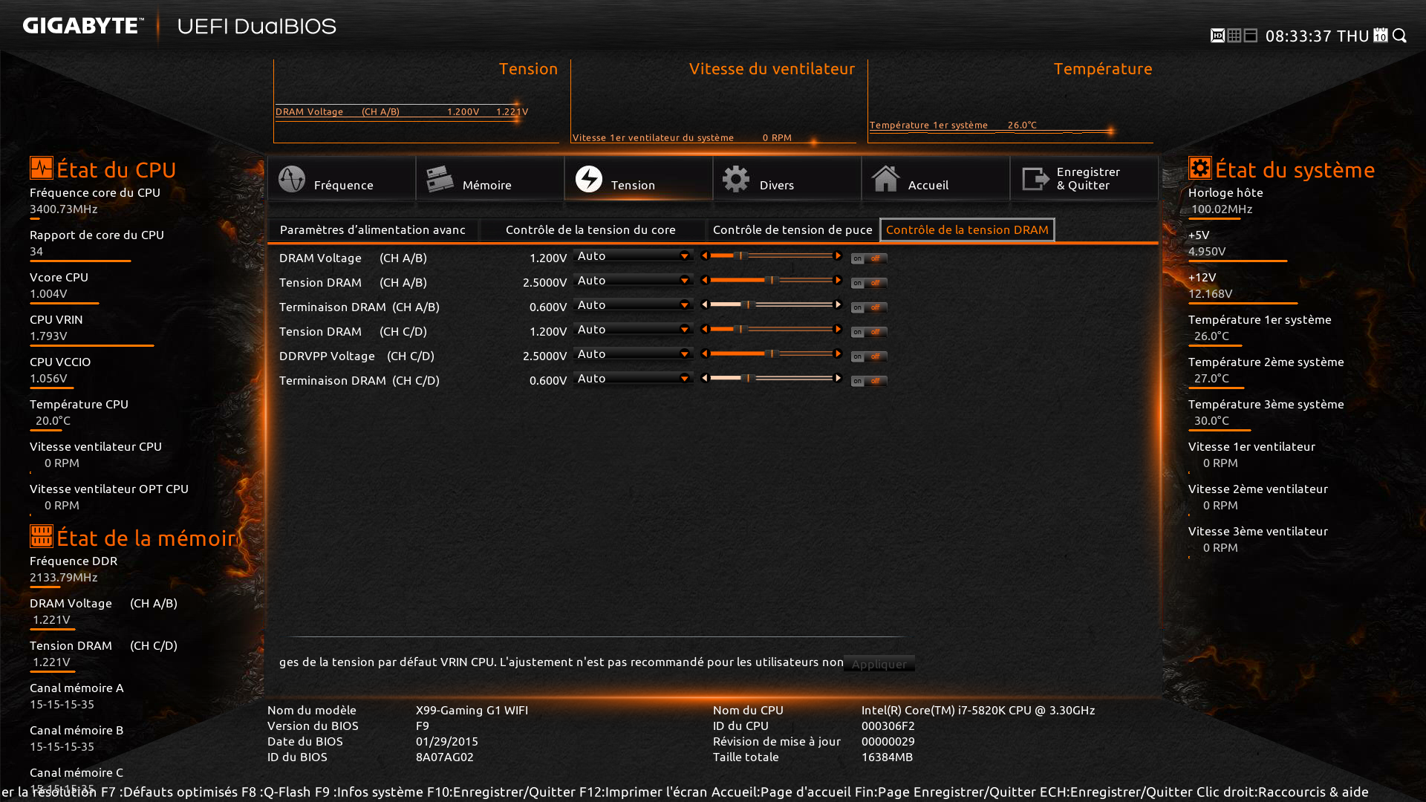Click the Vcore CPU 1.004V reading

[48, 294]
